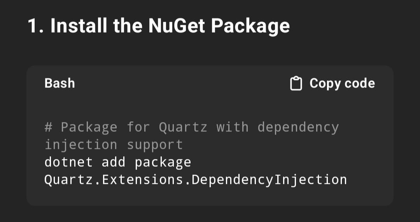Click the word dependency in the comment

[298, 128]
